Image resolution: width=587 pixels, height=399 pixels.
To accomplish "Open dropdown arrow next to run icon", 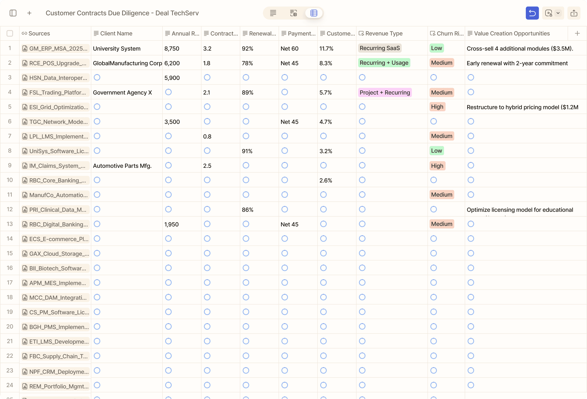I will [x=558, y=13].
